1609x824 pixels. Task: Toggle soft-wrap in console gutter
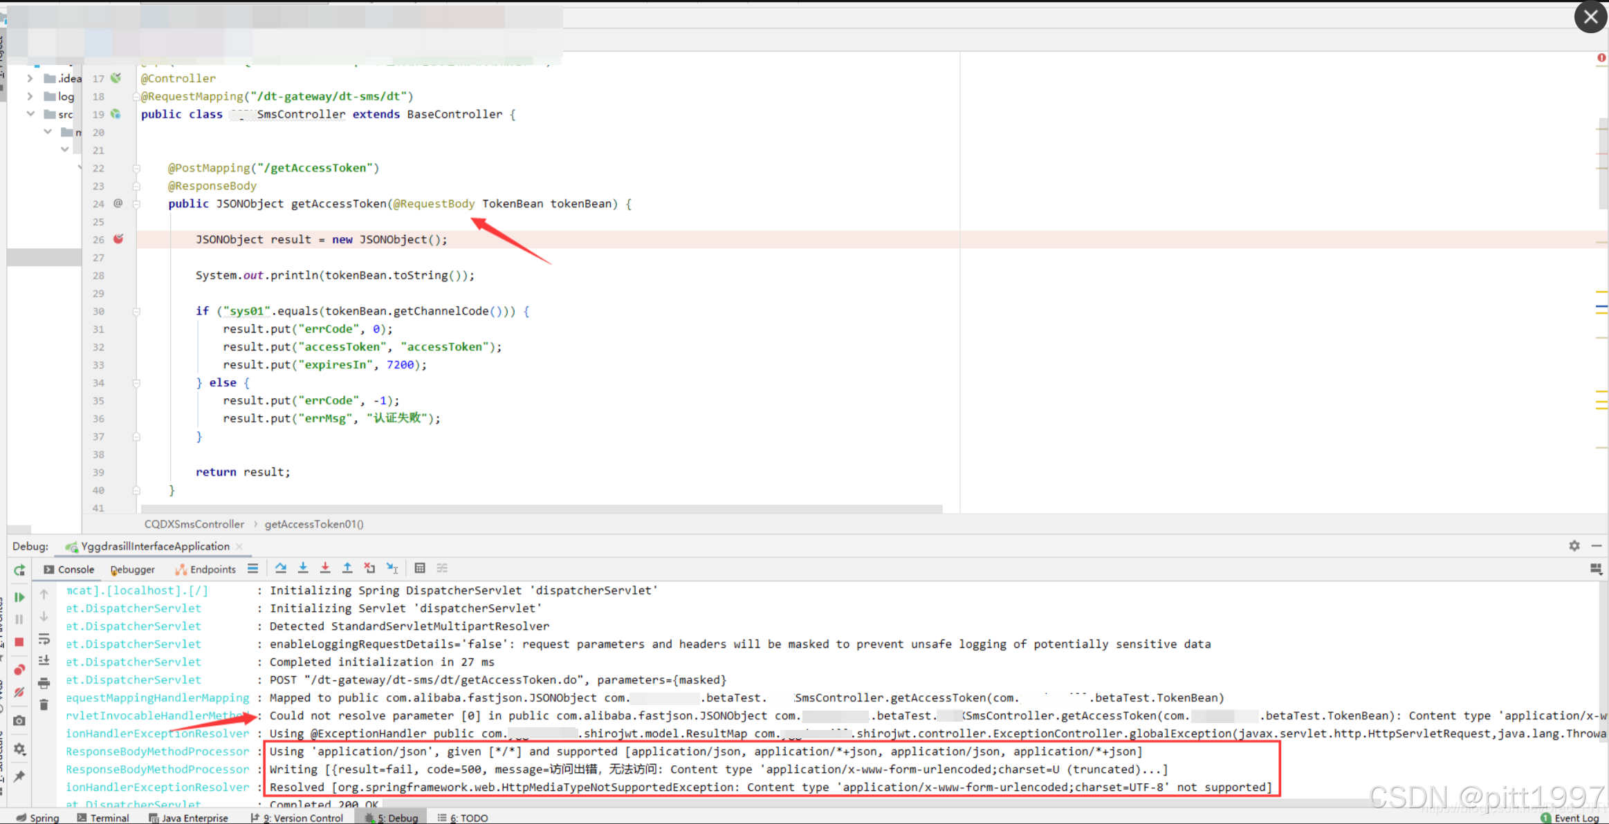[x=44, y=639]
